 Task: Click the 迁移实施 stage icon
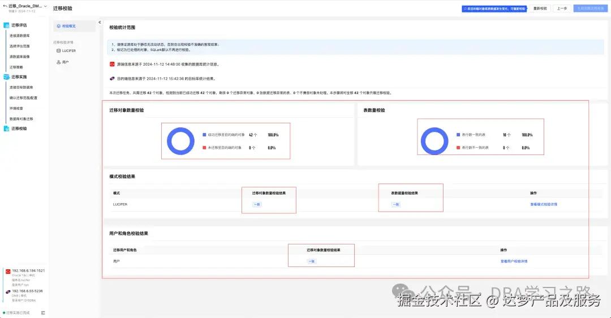[6, 77]
